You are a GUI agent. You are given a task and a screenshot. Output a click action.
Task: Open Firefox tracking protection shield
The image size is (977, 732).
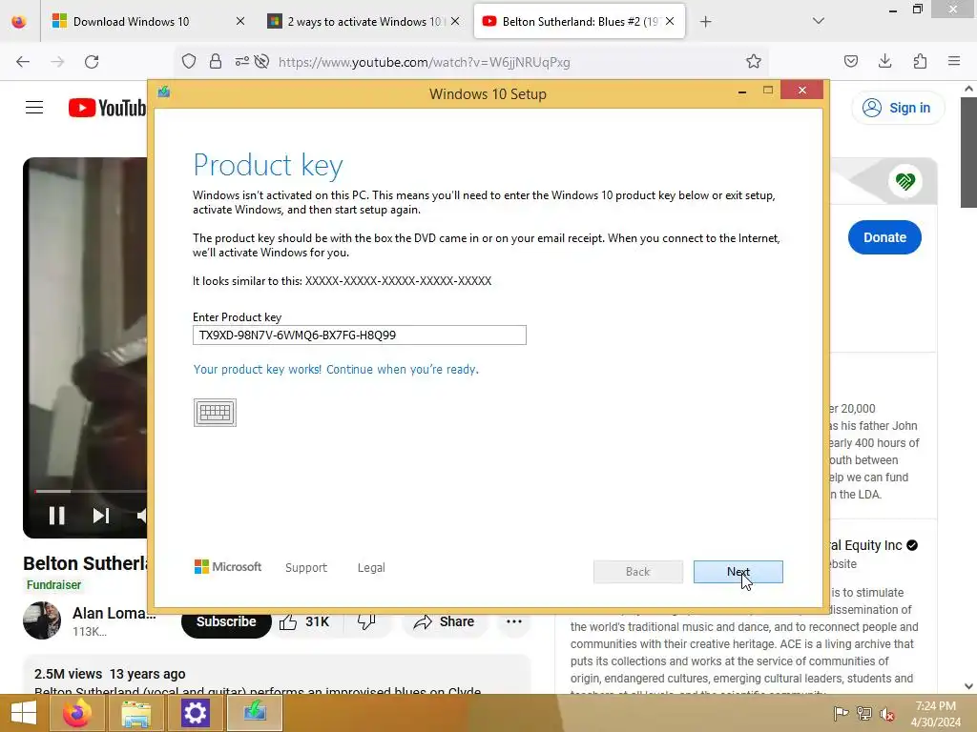189,61
